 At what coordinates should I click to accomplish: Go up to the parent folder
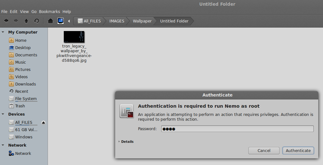click(x=26, y=21)
